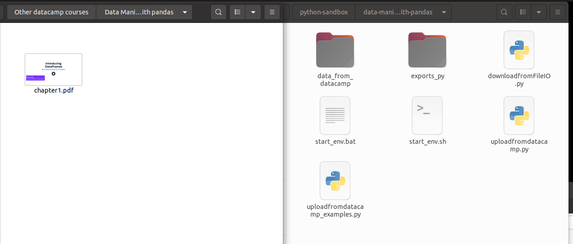Toggle list view in right file window
The height and width of the screenshot is (244, 573).
(x=523, y=12)
